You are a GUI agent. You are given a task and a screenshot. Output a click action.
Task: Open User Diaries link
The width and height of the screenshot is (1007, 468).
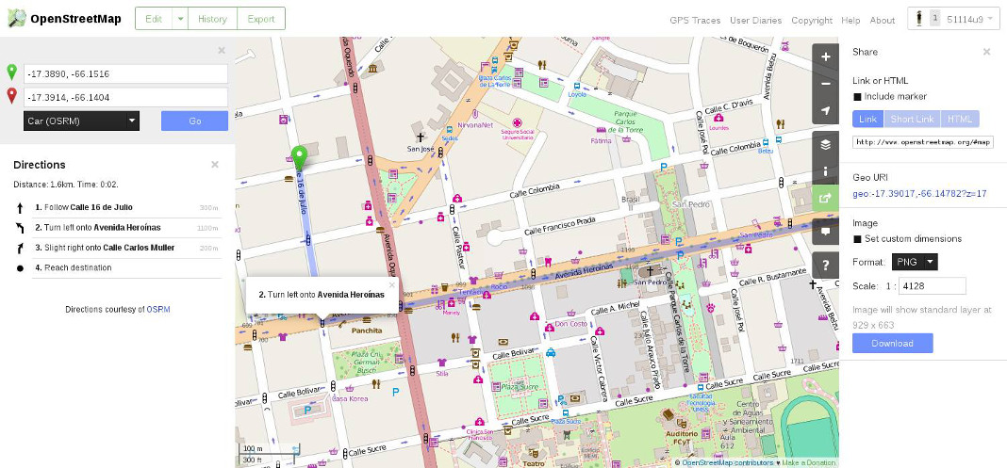756,21
